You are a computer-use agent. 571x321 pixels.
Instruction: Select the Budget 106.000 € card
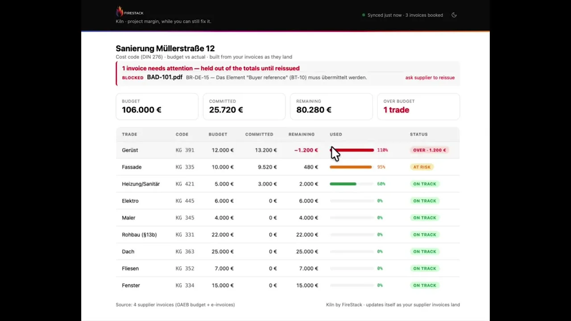click(157, 107)
